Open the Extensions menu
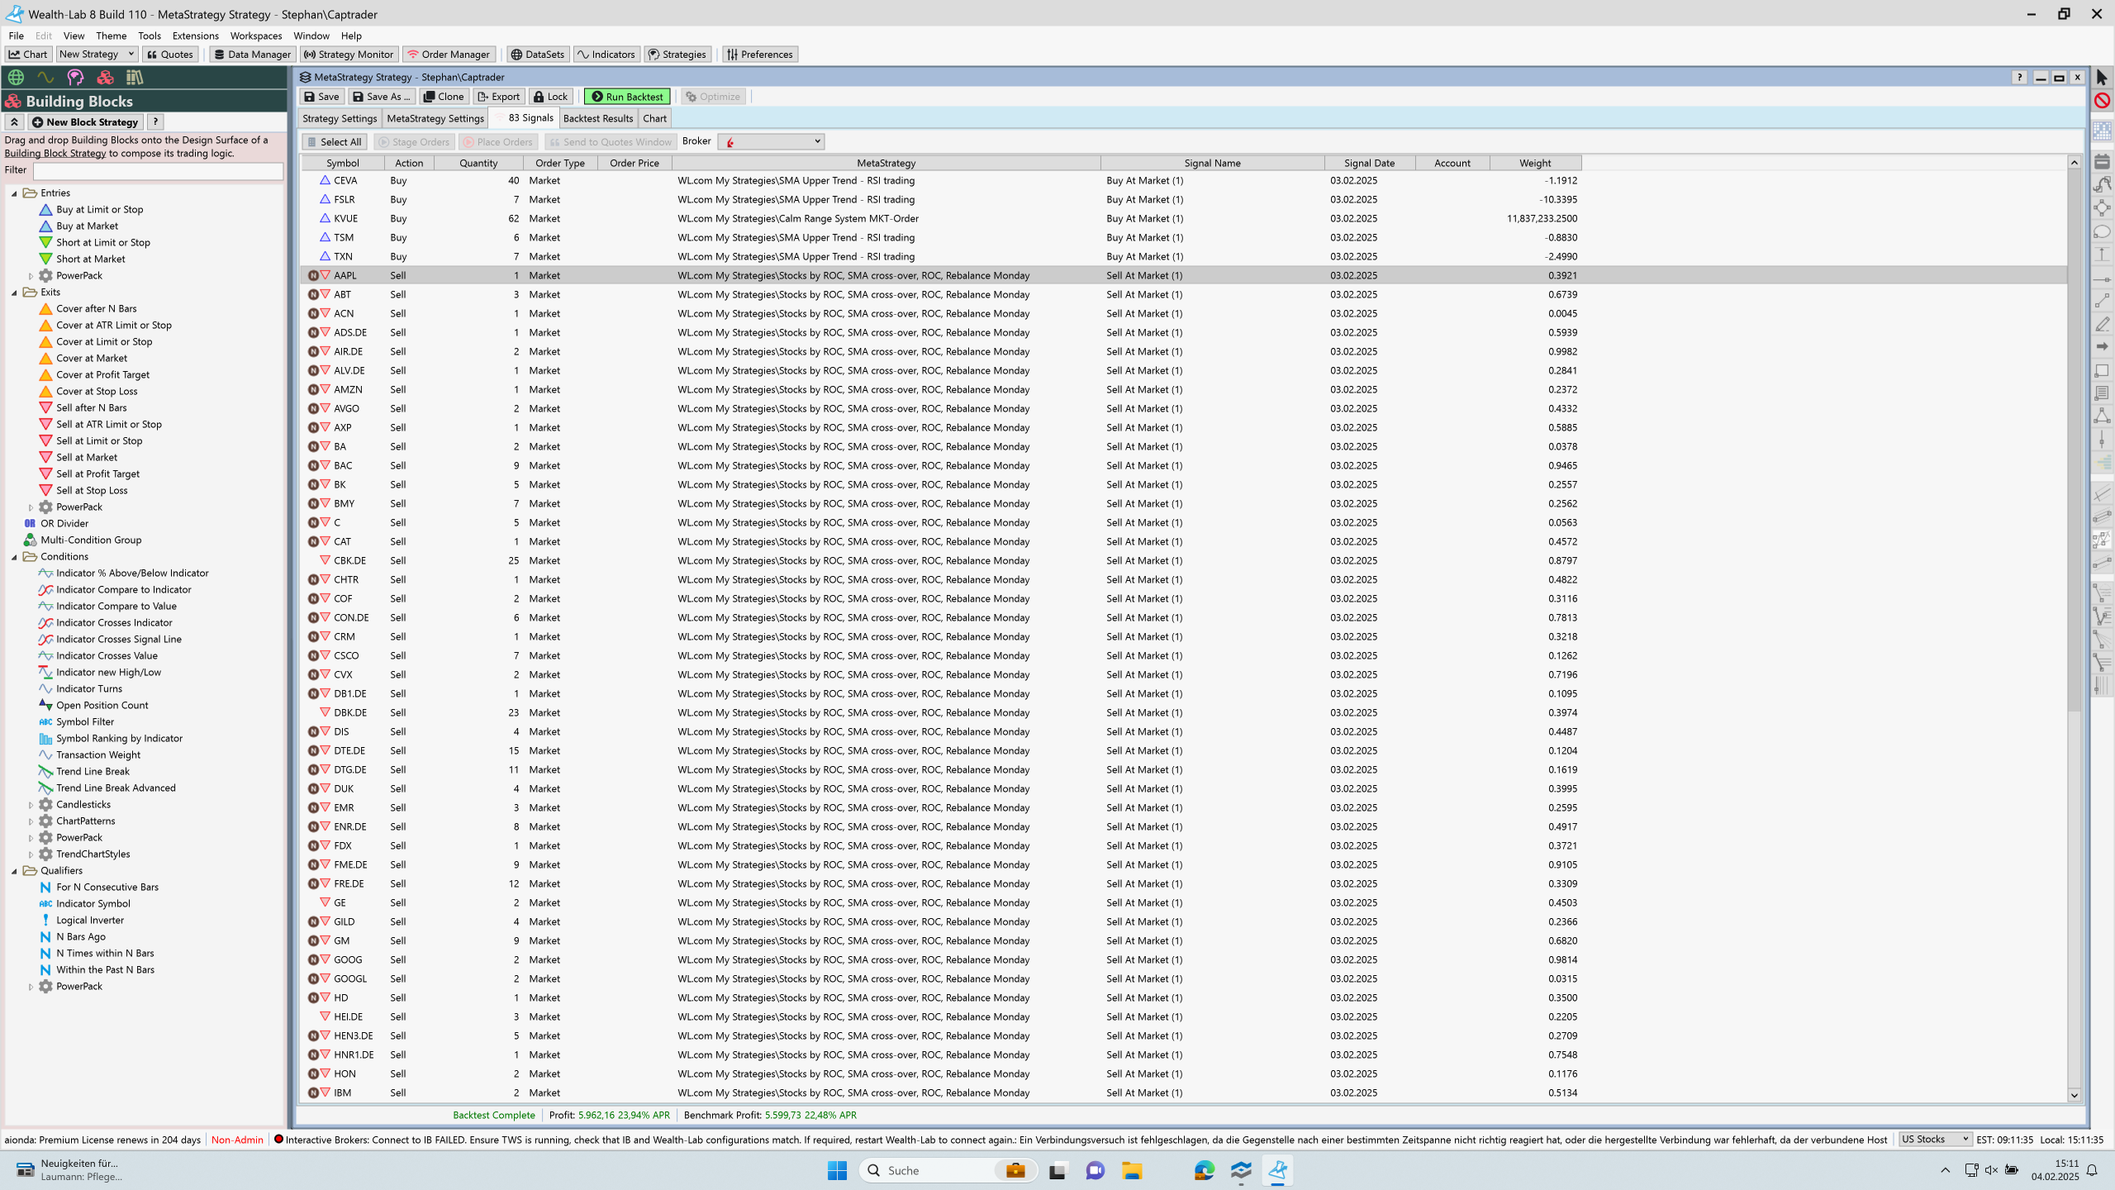Image resolution: width=2115 pixels, height=1190 pixels. click(x=196, y=36)
